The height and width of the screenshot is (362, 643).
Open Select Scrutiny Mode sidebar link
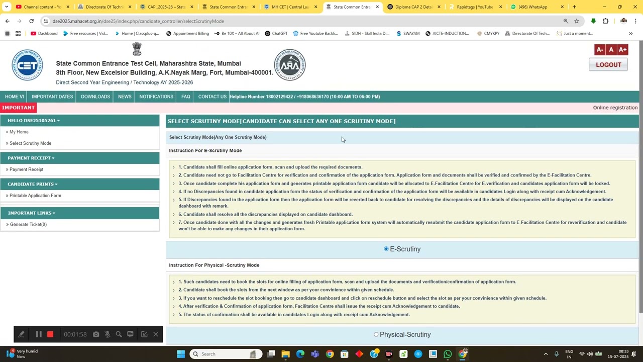pyautogui.click(x=30, y=143)
